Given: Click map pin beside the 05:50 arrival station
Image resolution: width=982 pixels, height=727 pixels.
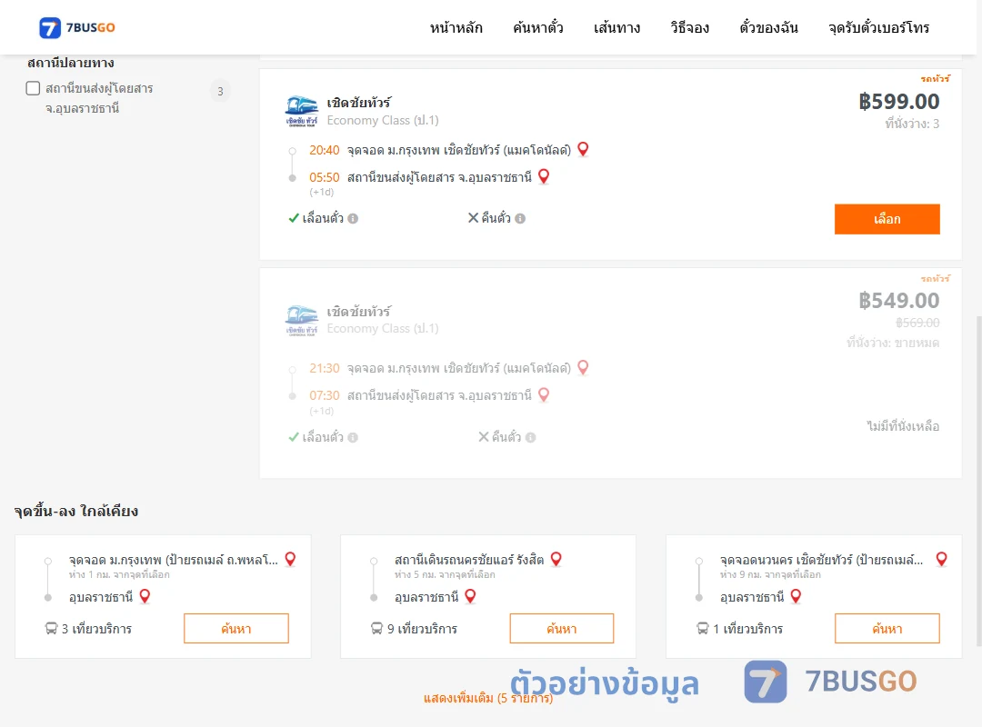Looking at the screenshot, I should pos(544,176).
